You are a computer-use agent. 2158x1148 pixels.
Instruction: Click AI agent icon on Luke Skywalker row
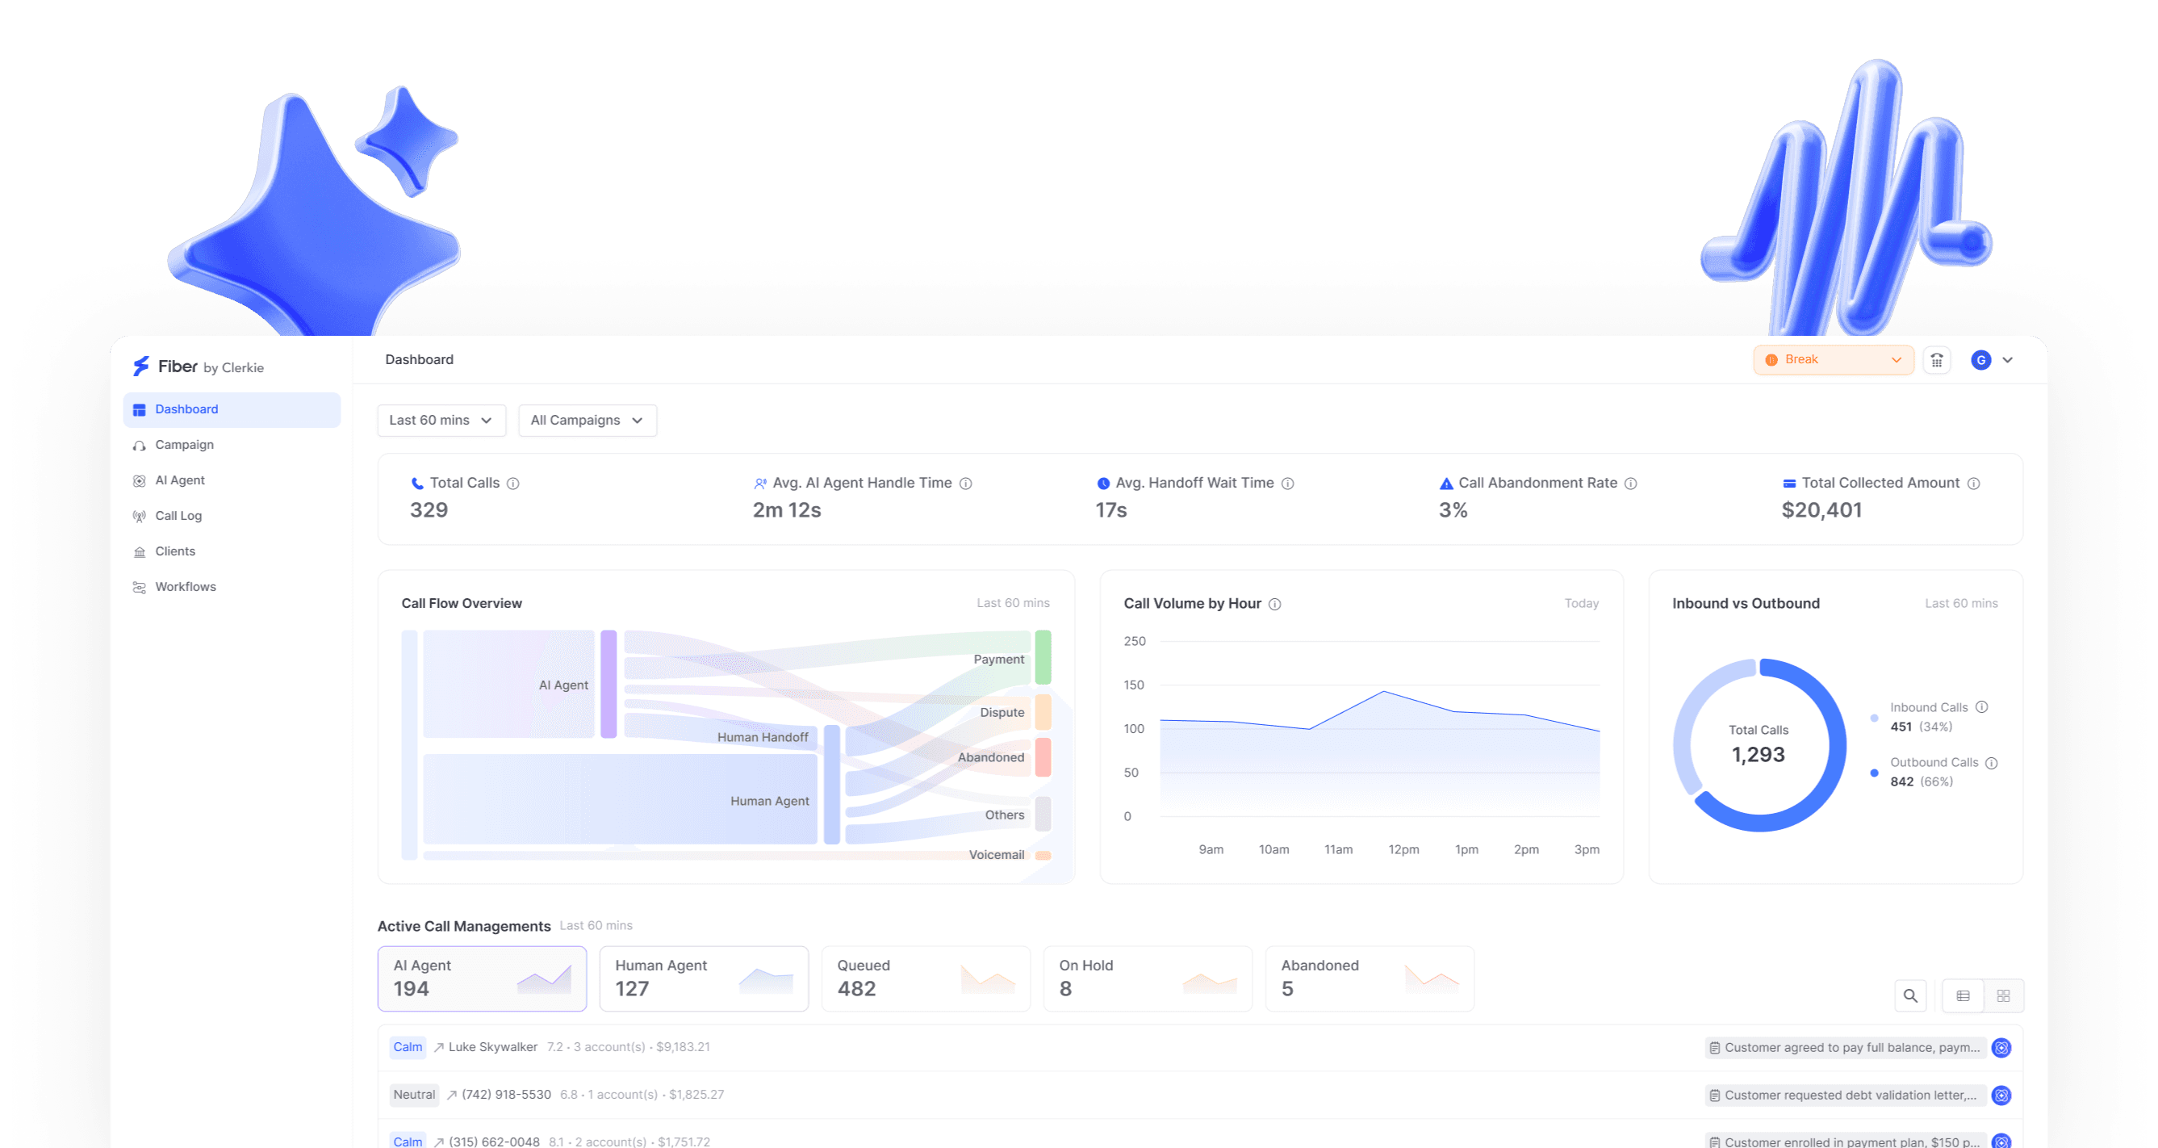pyautogui.click(x=2001, y=1047)
